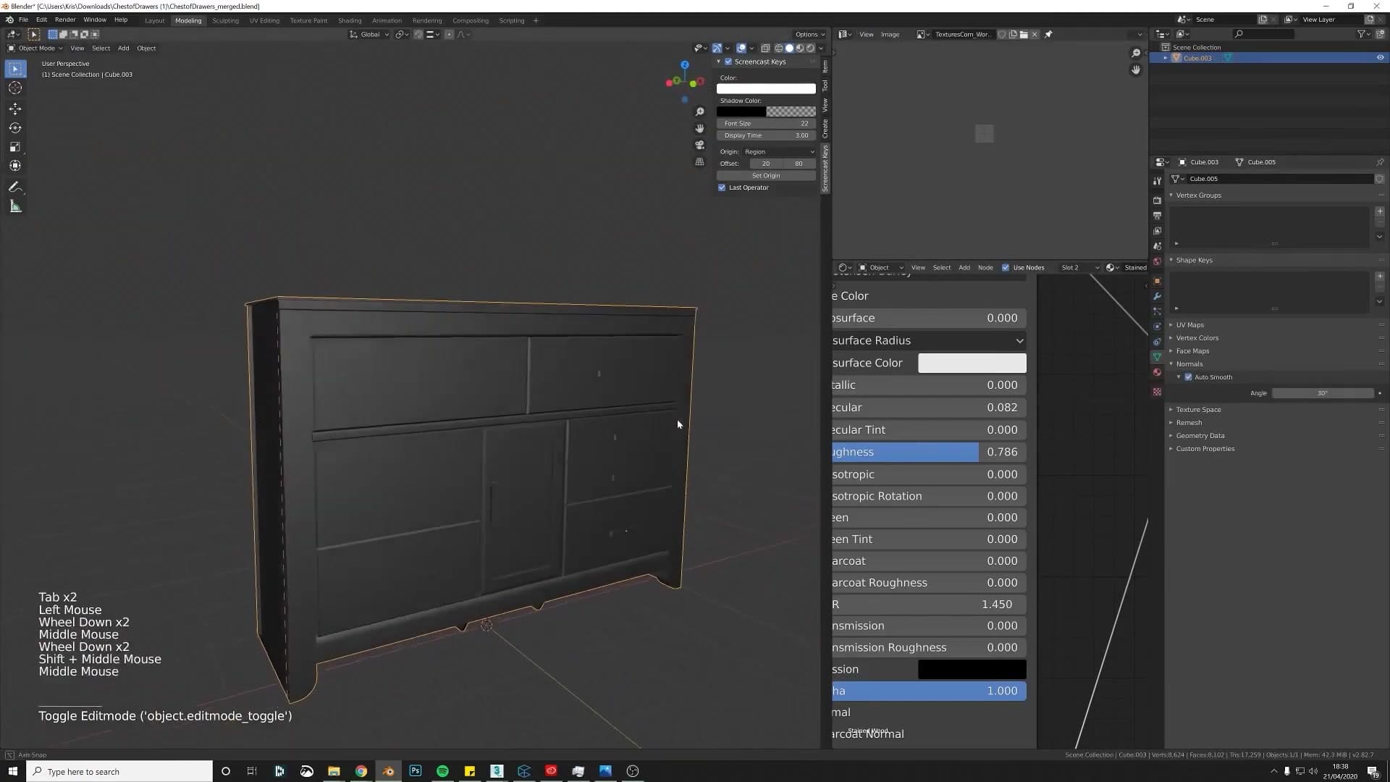Select the Move tool
Screen dimensions: 1390x782
pyautogui.click(x=15, y=109)
